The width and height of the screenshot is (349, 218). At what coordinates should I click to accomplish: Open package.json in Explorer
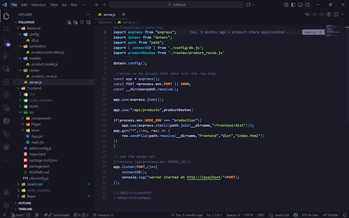(40, 166)
